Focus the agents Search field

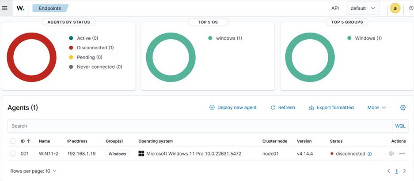click(x=199, y=126)
